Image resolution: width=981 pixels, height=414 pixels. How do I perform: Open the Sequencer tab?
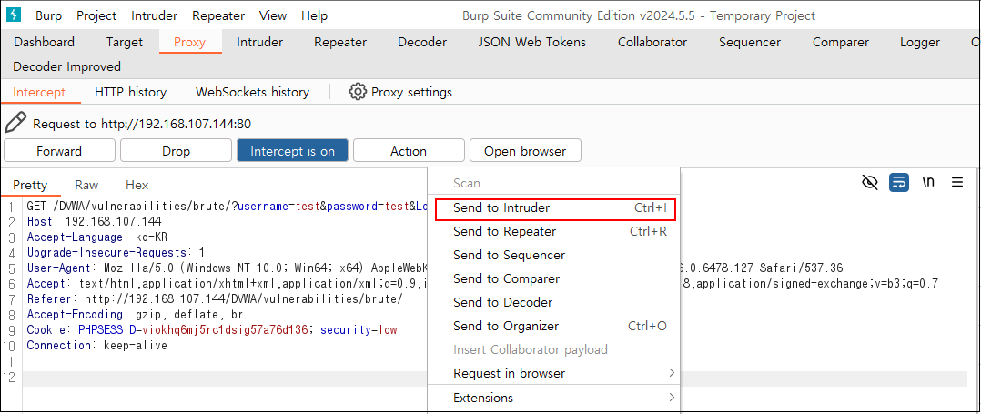click(750, 42)
